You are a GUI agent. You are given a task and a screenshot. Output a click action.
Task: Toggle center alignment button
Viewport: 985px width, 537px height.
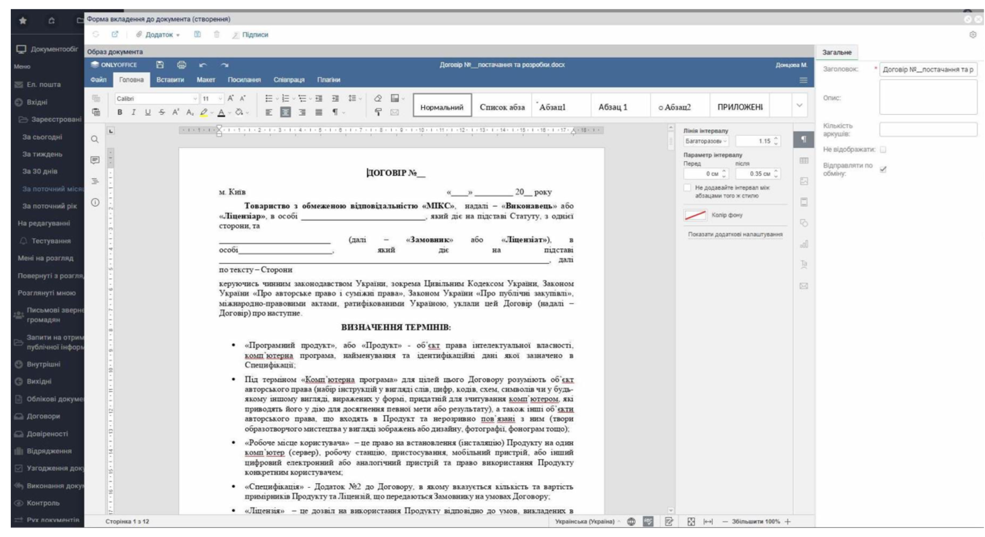285,112
